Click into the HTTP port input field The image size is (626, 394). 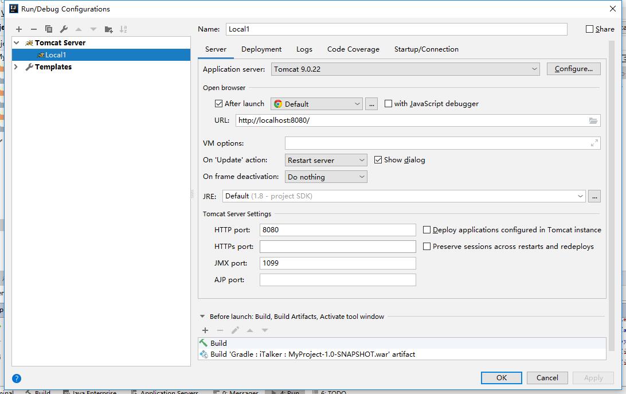click(x=337, y=230)
